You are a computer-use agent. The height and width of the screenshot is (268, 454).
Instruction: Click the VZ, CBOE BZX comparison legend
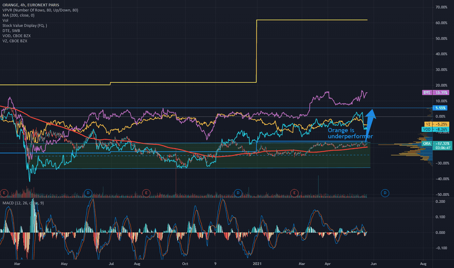click(x=15, y=41)
